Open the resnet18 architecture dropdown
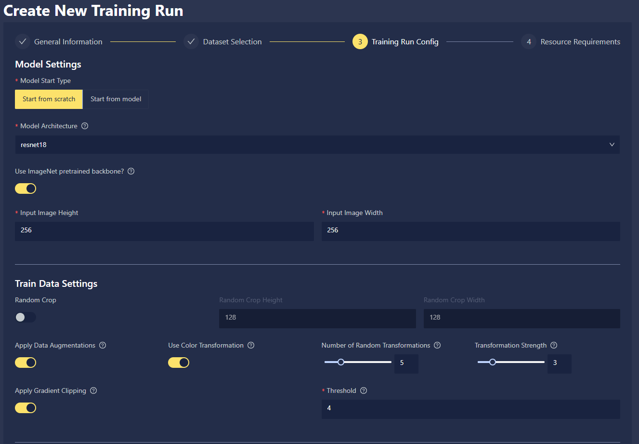Viewport: 639px width, 444px height. coord(317,145)
